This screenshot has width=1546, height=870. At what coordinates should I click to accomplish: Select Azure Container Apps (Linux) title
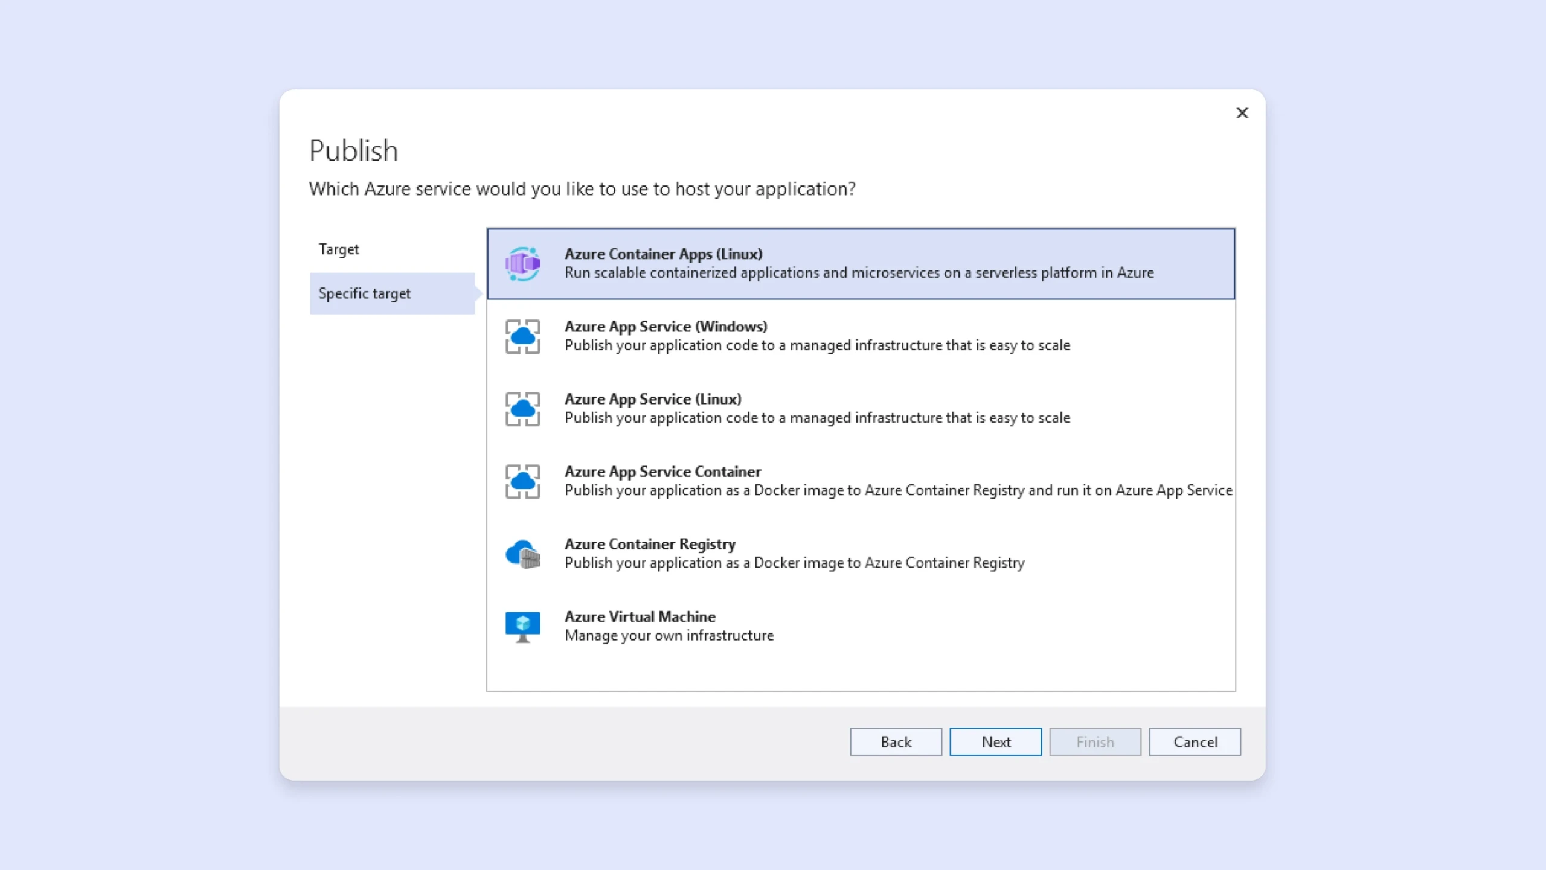tap(663, 254)
